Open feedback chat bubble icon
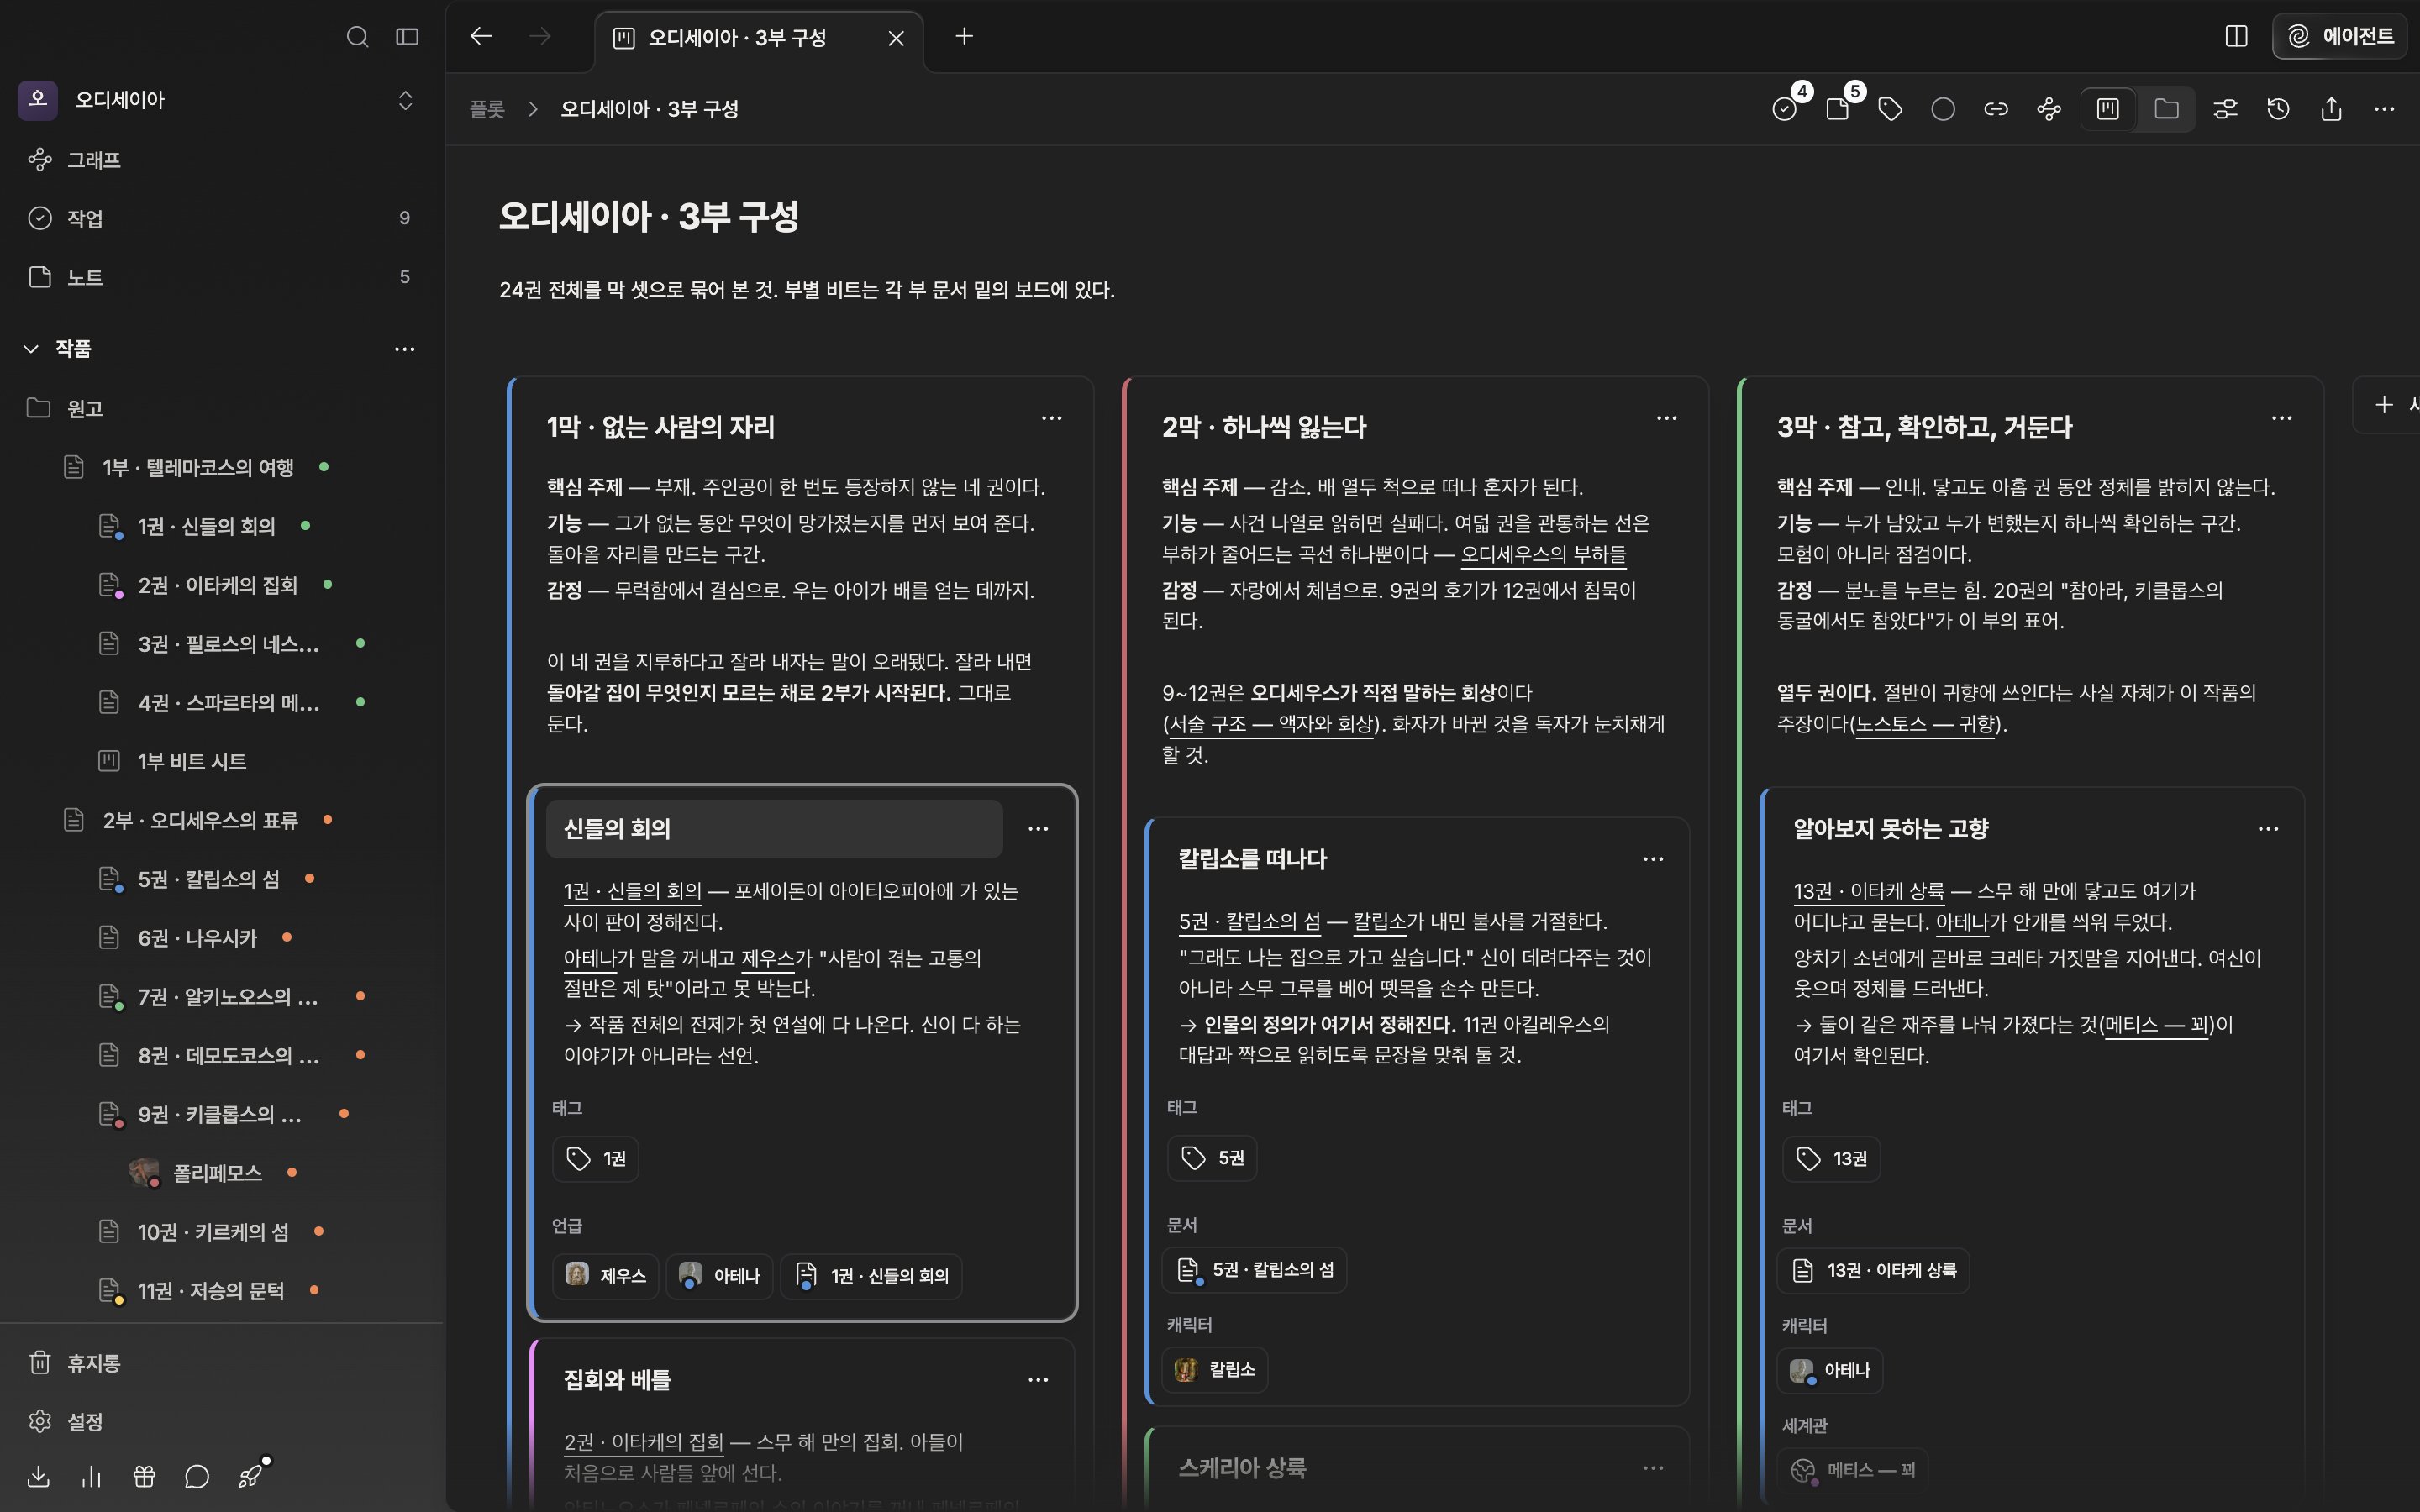 pyautogui.click(x=197, y=1476)
